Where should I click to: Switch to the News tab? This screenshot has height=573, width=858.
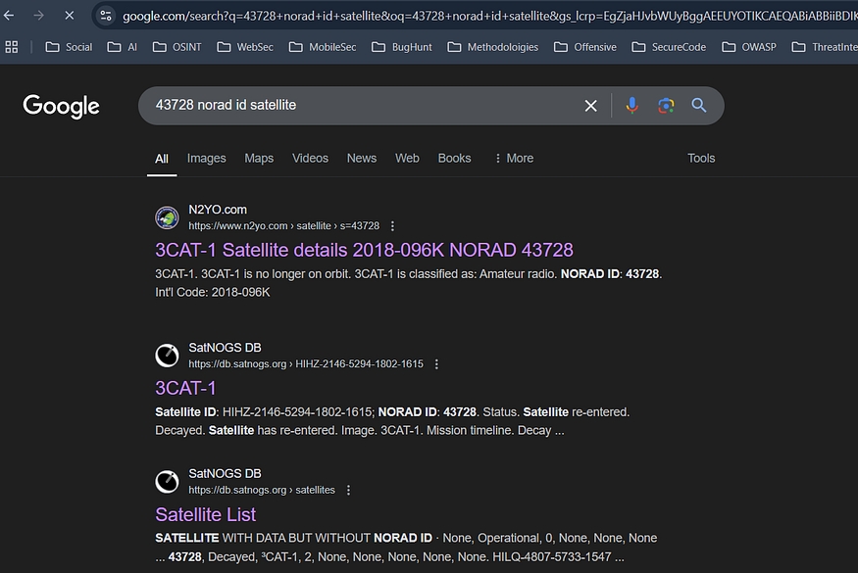tap(361, 158)
